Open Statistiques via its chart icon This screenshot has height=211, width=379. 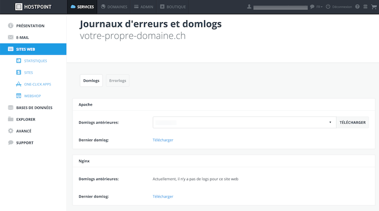pos(18,61)
